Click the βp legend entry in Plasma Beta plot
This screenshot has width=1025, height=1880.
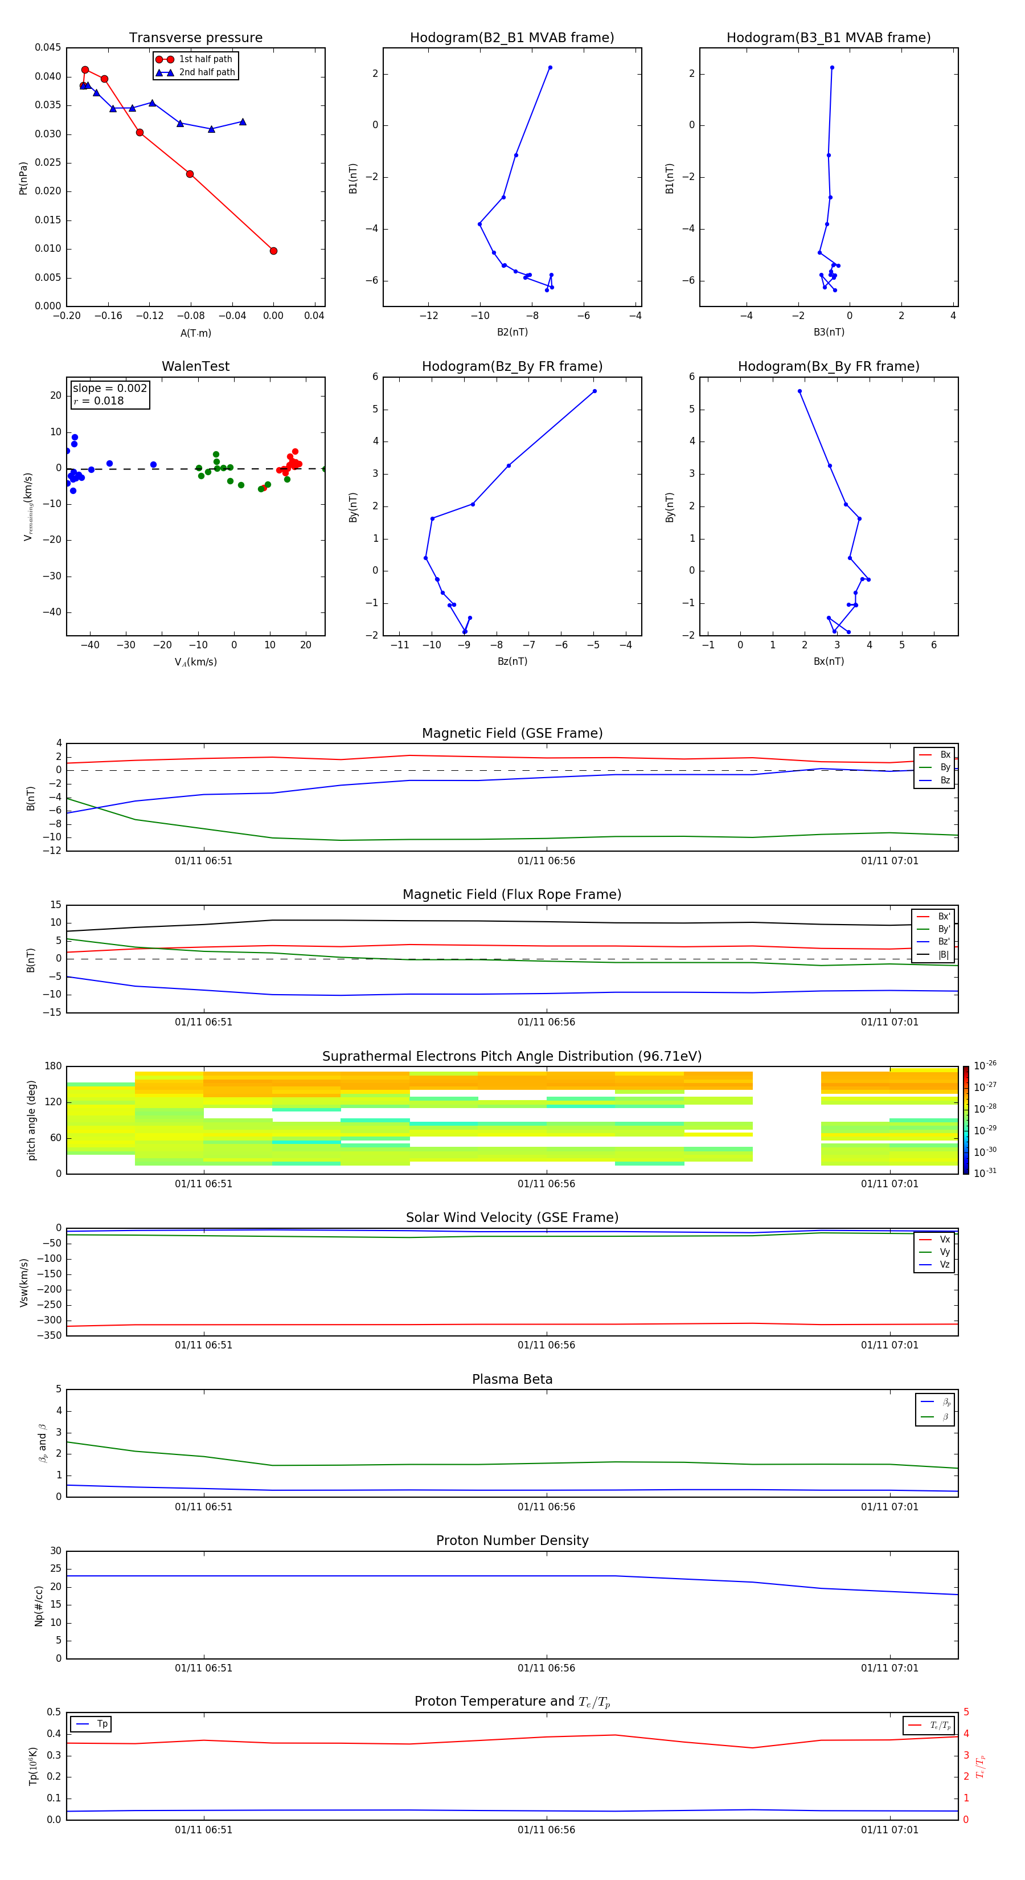tap(935, 1401)
